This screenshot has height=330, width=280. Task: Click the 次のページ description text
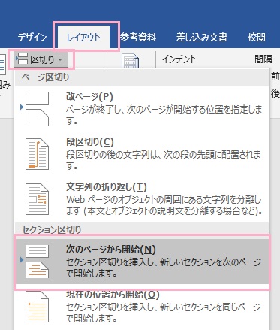[164, 268]
